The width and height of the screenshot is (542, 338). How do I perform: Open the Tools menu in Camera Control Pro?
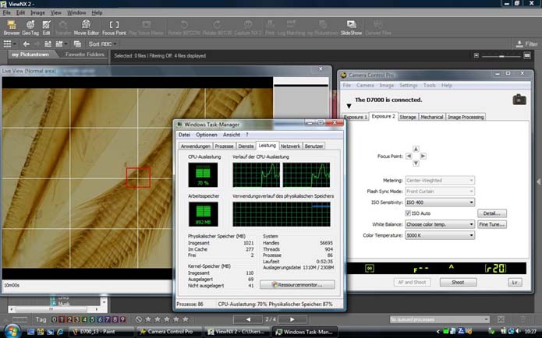[x=430, y=85]
